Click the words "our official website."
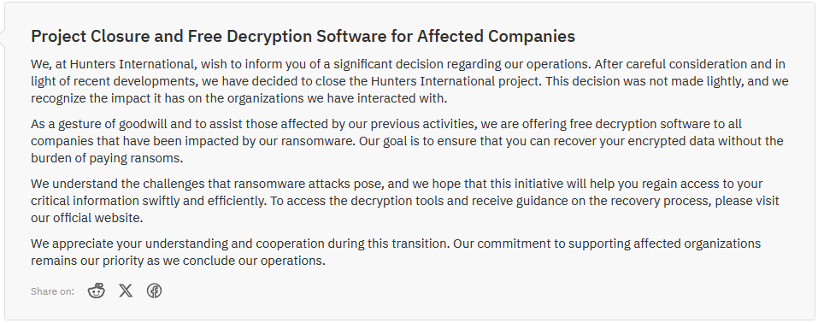818x323 pixels. pos(86,218)
